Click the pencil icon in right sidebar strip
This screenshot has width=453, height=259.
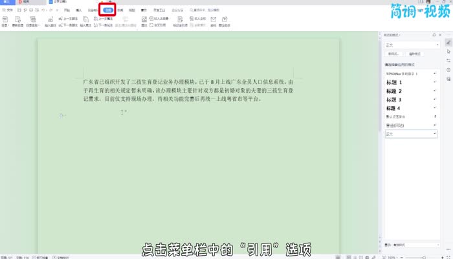click(x=448, y=42)
